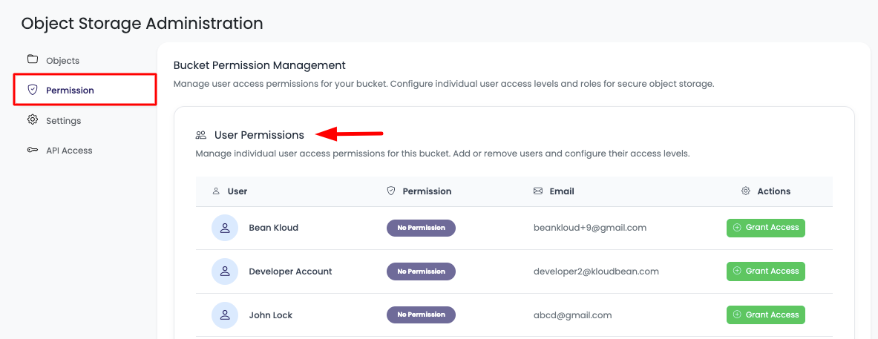
Task: Click John Lock's avatar icon
Action: coord(225,315)
